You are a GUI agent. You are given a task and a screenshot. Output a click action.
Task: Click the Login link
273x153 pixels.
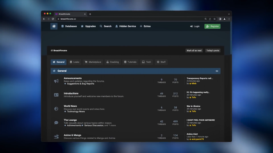[195, 26]
